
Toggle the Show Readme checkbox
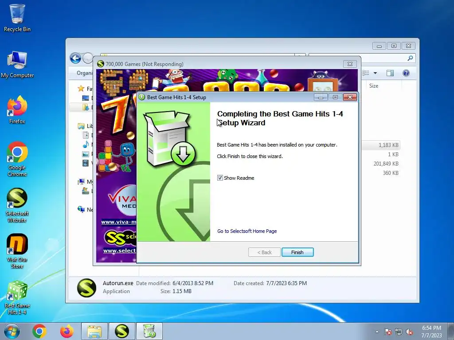point(220,178)
